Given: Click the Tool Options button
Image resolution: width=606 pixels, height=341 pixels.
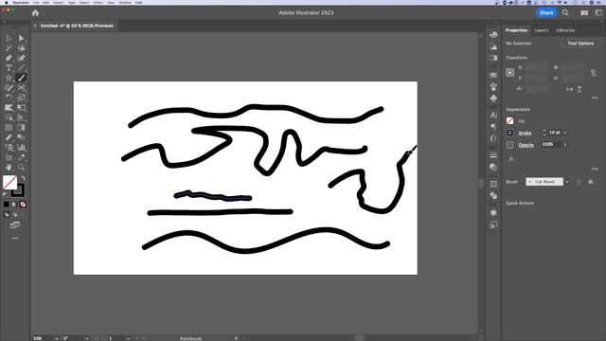Looking at the screenshot, I should [x=580, y=44].
